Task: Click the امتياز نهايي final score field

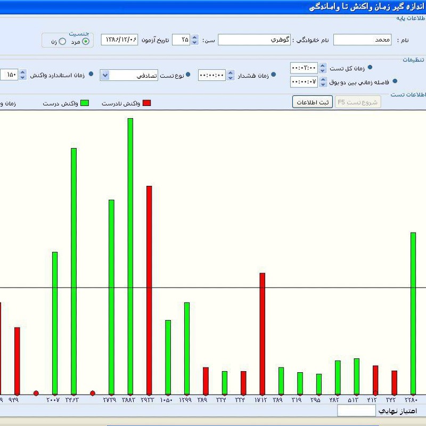Action: tap(356, 411)
